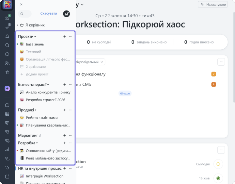Click the Worksection round logo icon
The height and width of the screenshot is (184, 235).
pos(66,14)
